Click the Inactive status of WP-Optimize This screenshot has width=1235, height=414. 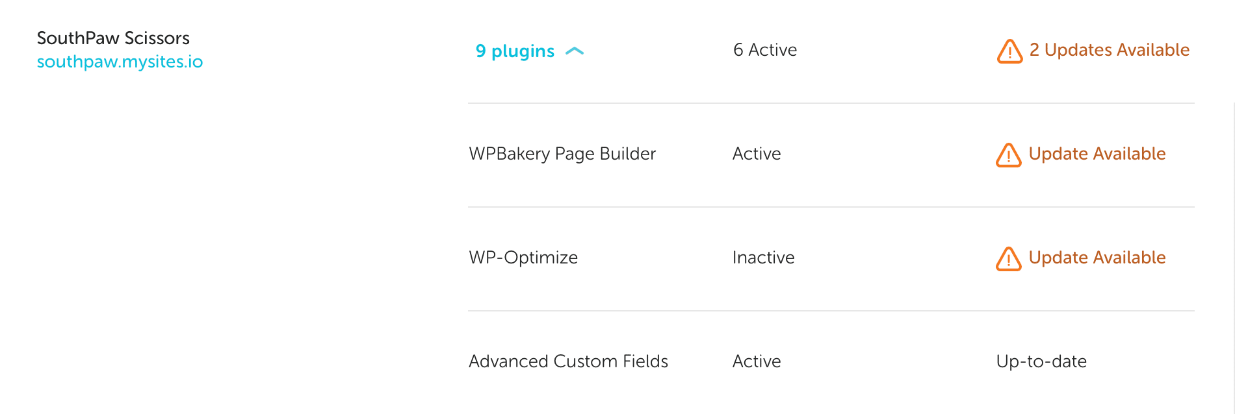click(763, 258)
